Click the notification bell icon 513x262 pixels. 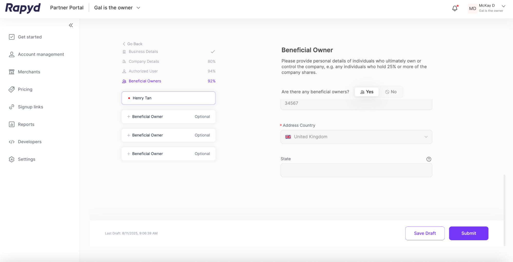(454, 8)
